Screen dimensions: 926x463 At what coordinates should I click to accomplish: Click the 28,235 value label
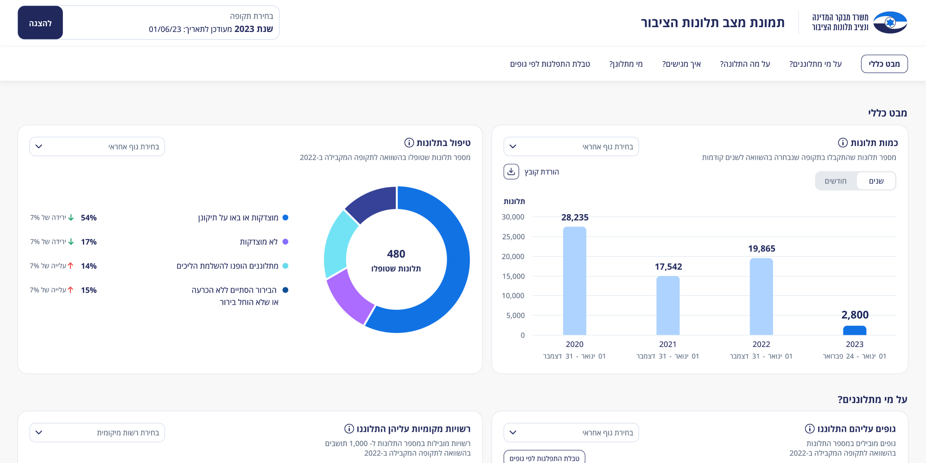(574, 217)
